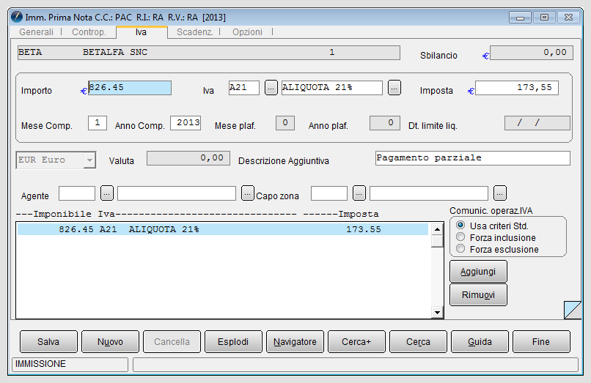Click the Imposta field showing 173,55
The width and height of the screenshot is (591, 383).
click(517, 88)
